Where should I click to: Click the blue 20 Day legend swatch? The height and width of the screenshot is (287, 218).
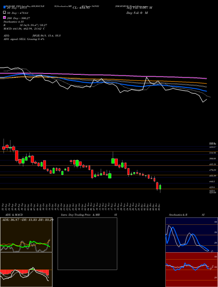pos(4,7)
